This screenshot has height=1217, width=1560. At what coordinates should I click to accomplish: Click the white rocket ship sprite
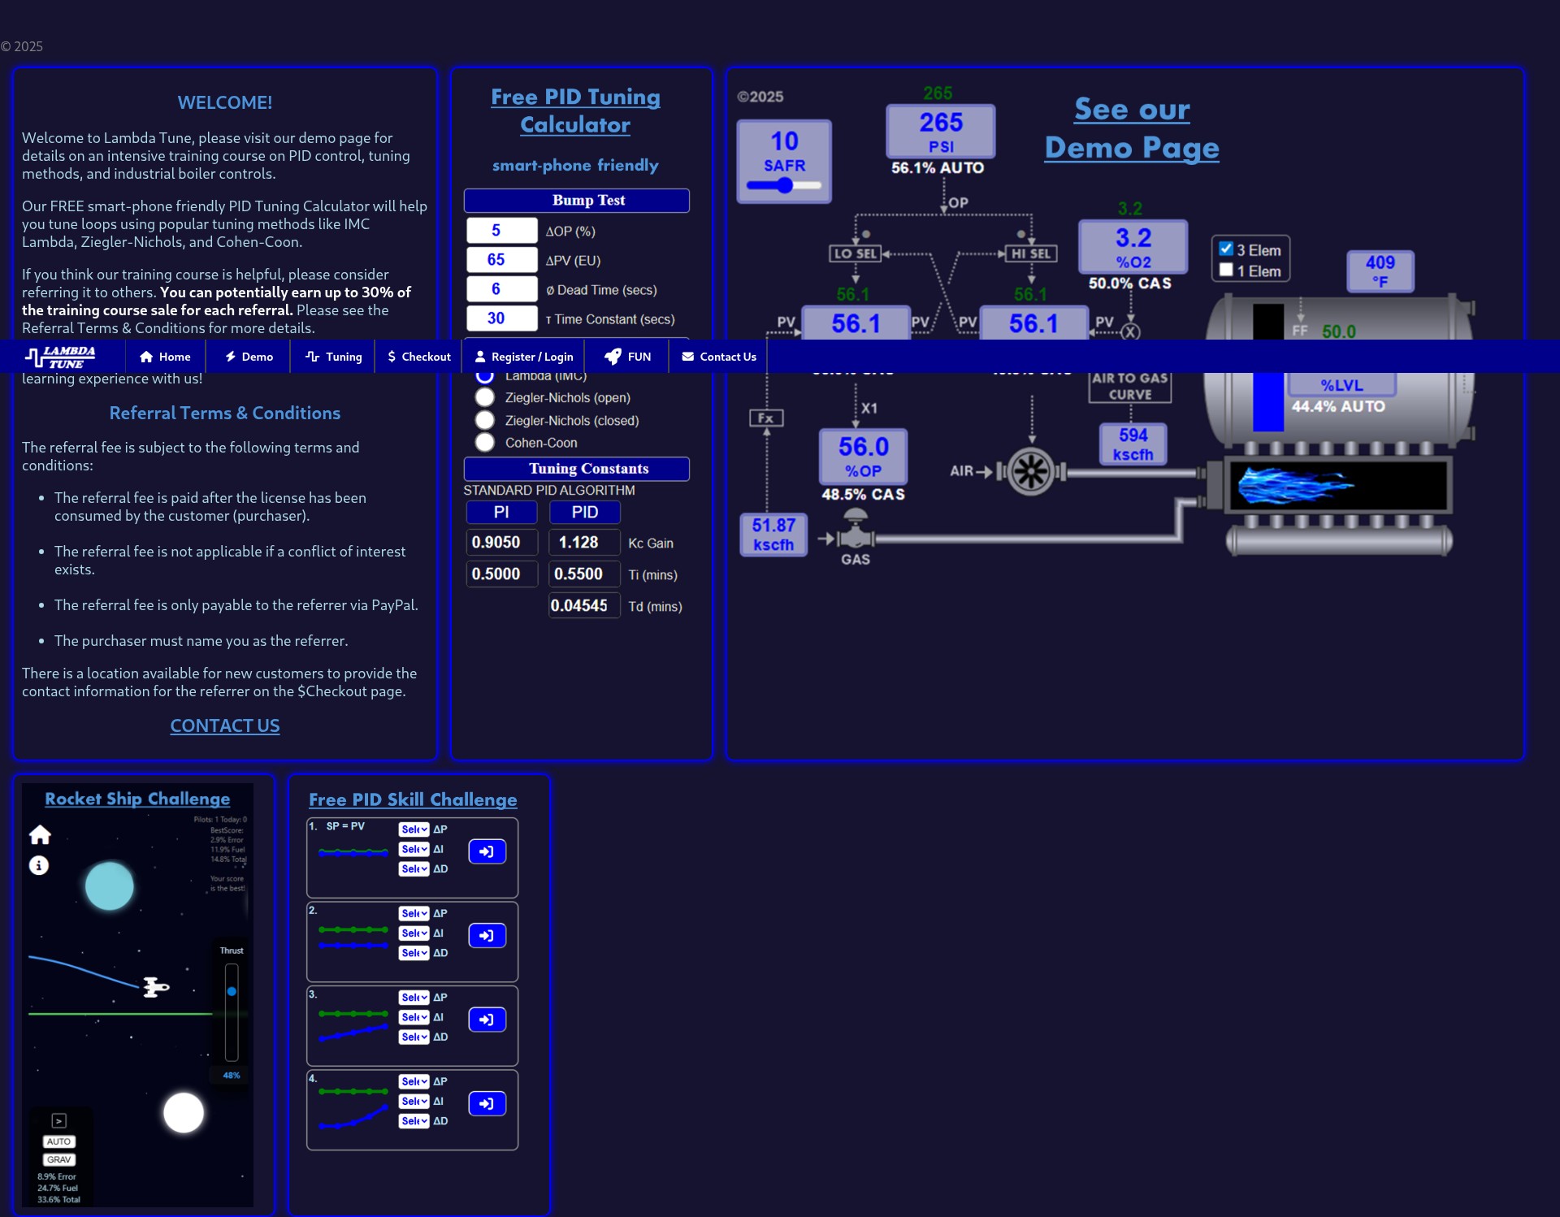155,986
